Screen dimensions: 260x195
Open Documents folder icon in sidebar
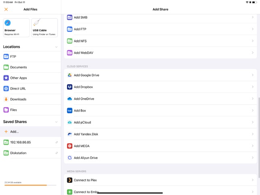(x=6, y=67)
